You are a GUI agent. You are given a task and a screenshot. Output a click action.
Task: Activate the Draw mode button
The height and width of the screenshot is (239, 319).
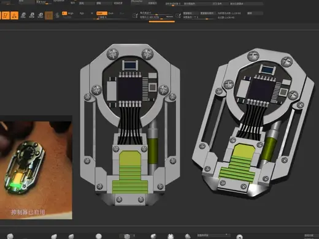point(6,15)
